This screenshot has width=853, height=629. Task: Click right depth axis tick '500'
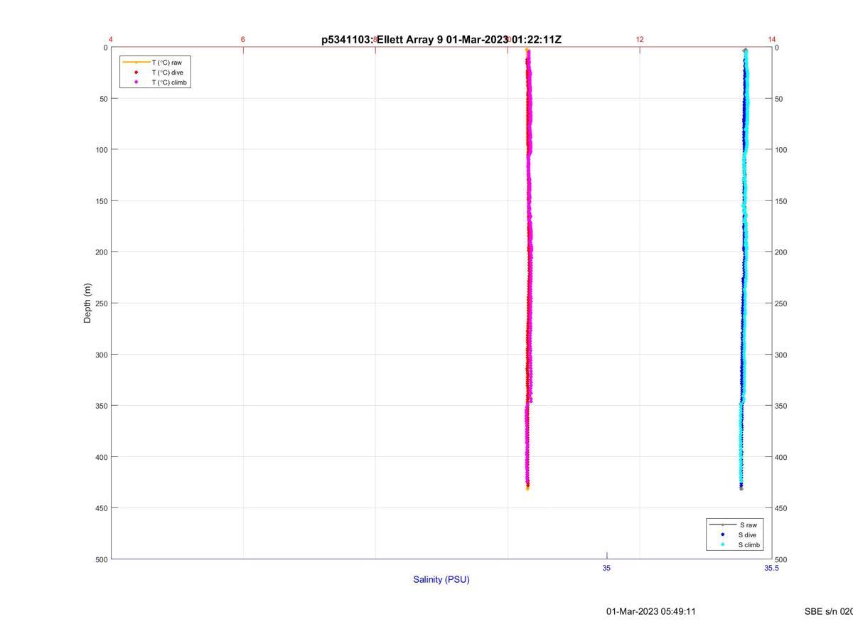[x=781, y=559]
